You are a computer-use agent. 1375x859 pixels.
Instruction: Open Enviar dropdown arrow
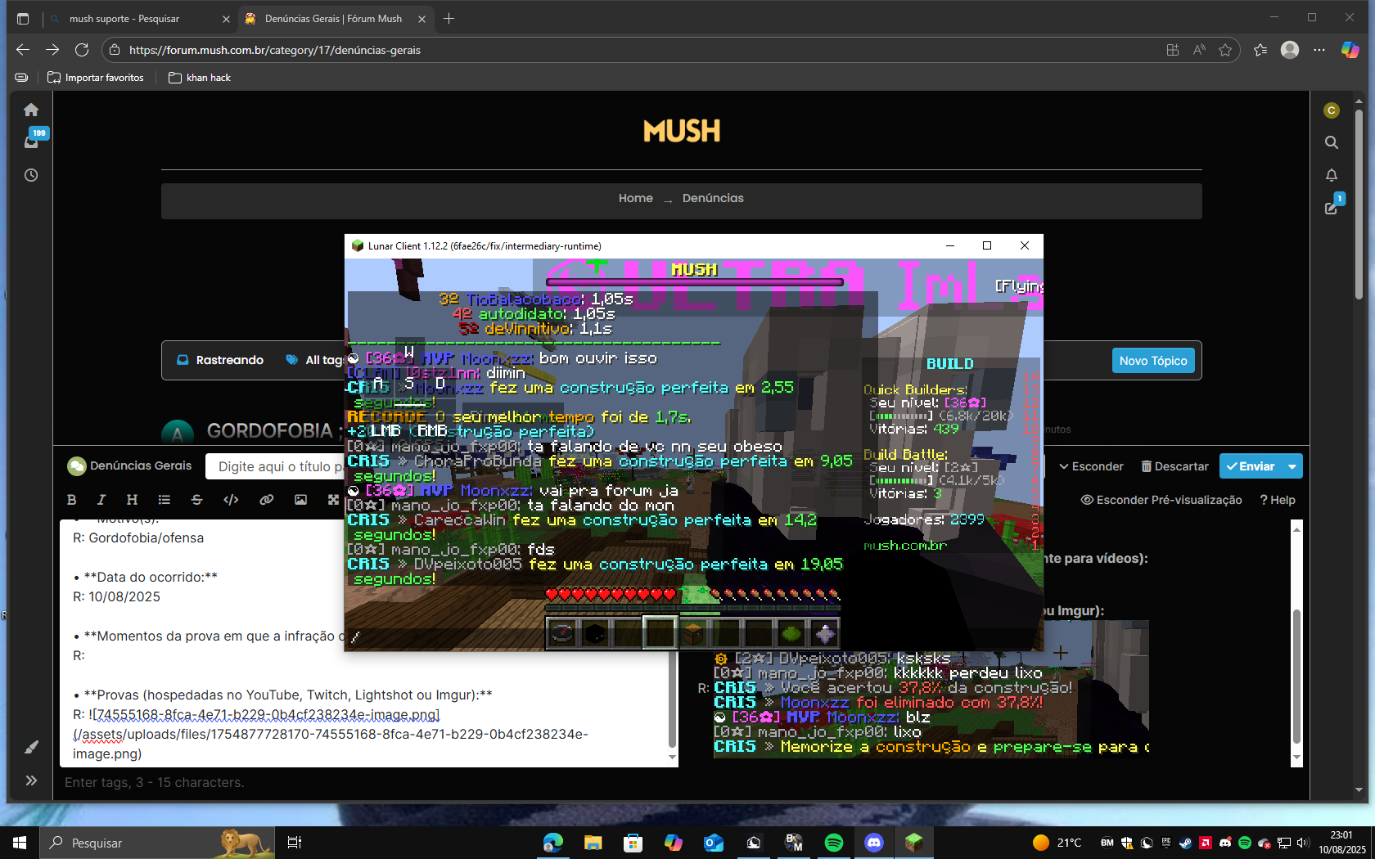tap(1292, 466)
